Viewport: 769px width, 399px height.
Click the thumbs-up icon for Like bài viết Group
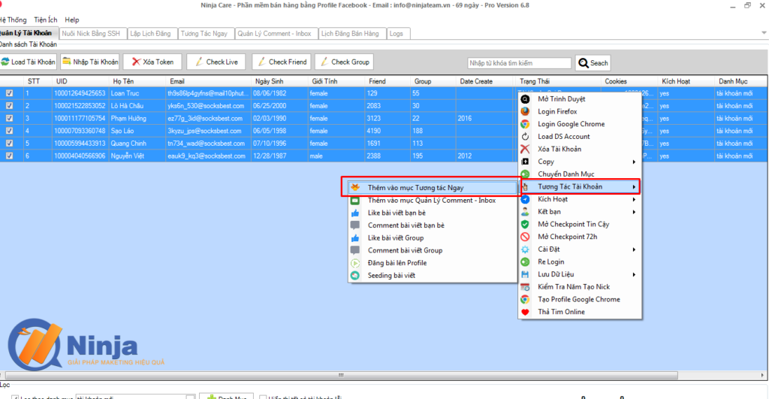tap(355, 238)
